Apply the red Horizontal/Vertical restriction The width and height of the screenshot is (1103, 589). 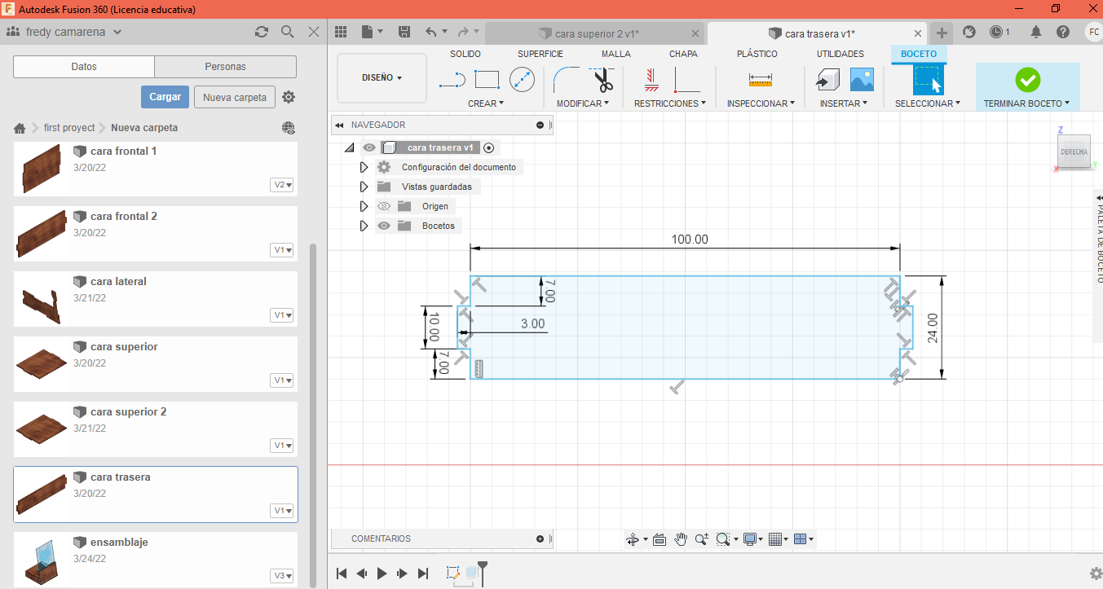(x=687, y=80)
